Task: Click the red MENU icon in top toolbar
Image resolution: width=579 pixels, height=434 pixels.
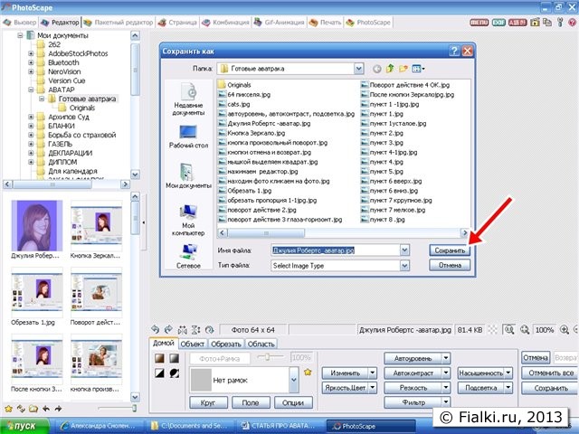Action: click(479, 23)
